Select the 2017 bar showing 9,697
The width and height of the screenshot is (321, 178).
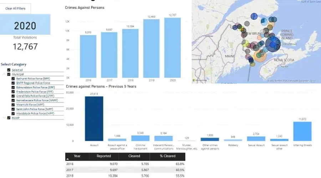pyautogui.click(x=109, y=55)
